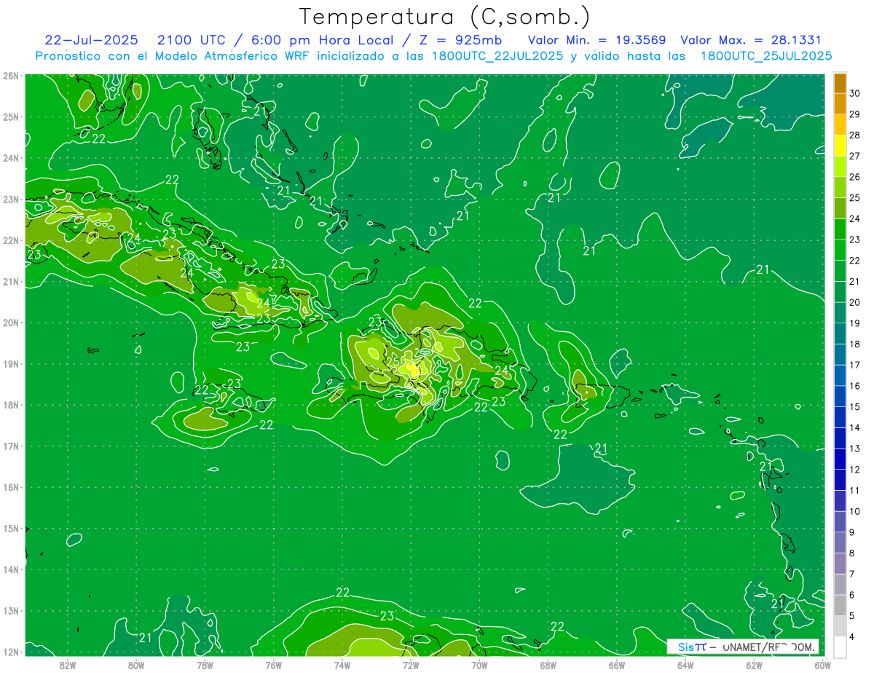Click the 2100 UTC time text
Viewport: 874px width, 675px height.
[192, 40]
